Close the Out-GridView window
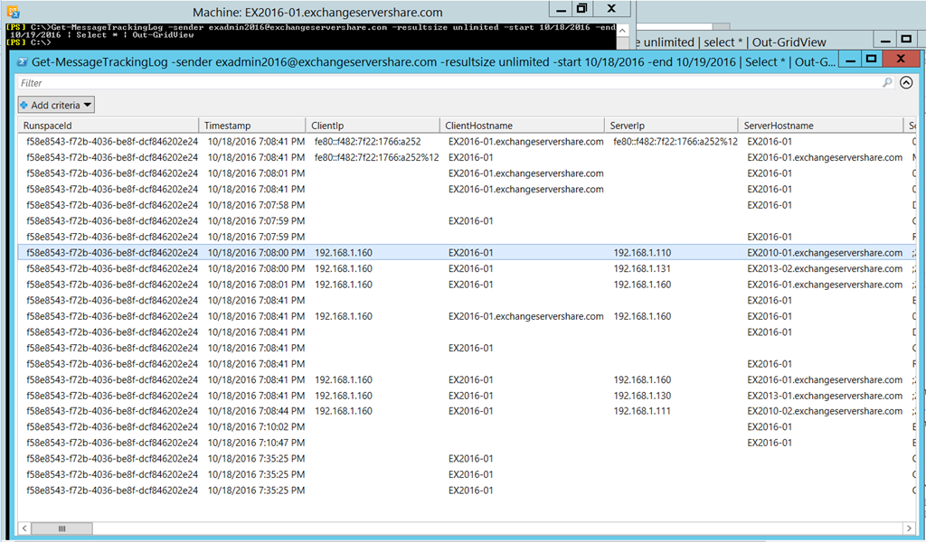Image resolution: width=926 pixels, height=542 pixels. coord(901,59)
